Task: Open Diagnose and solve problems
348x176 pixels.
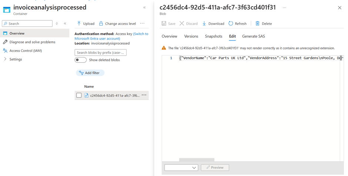Action: (32, 42)
